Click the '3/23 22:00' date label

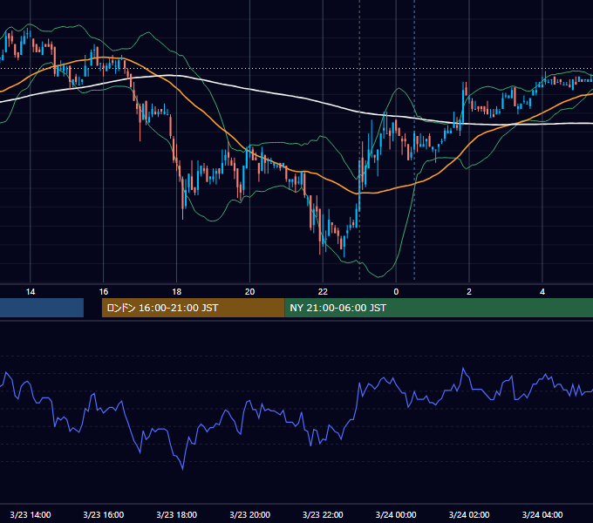pyautogui.click(x=323, y=514)
